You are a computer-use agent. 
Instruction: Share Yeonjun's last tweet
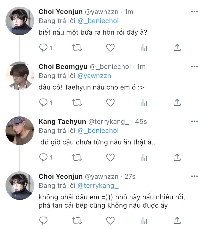coord(177,220)
